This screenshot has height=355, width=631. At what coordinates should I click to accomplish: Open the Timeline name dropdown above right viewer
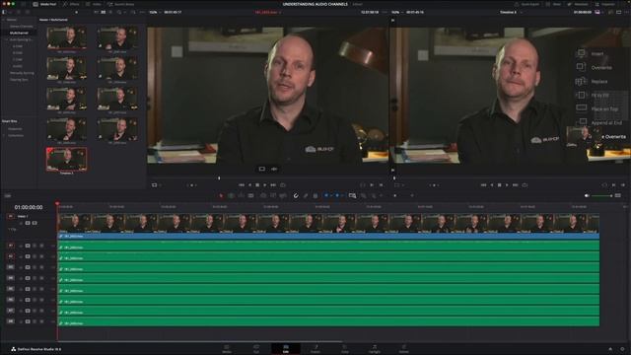[x=511, y=12]
